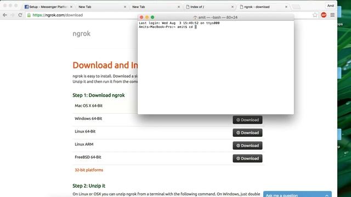Image resolution: width=351 pixels, height=197 pixels.
Task: Expand chat widget chevron
Action: click(327, 195)
